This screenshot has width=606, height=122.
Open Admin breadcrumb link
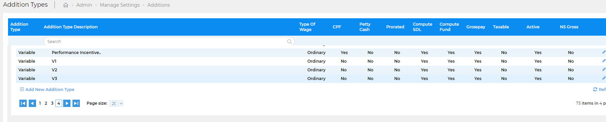coord(84,5)
